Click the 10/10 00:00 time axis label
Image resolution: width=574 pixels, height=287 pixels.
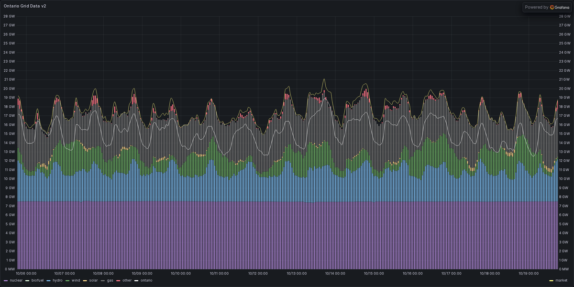[x=182, y=274]
